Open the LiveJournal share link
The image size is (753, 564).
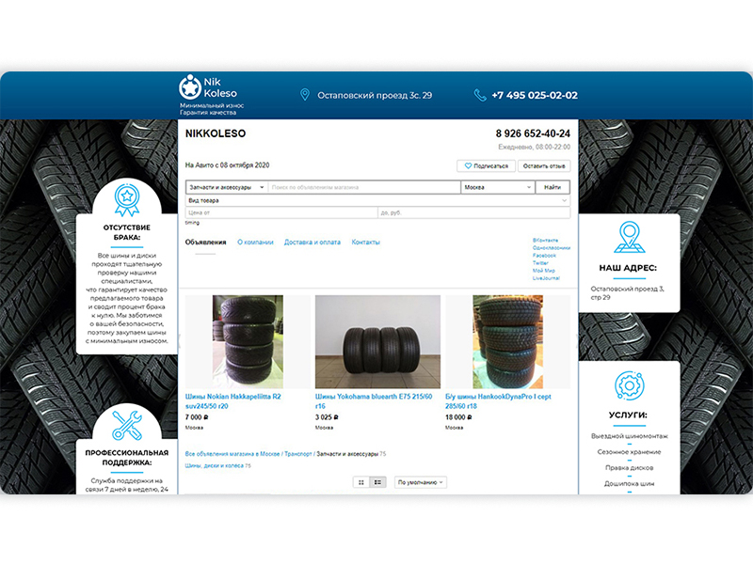pos(546,278)
